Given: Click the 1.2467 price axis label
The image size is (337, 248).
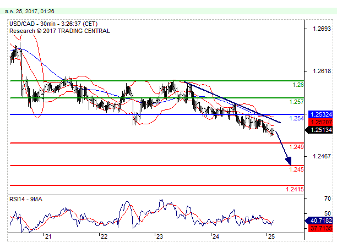Looking at the screenshot, I should tap(322, 156).
